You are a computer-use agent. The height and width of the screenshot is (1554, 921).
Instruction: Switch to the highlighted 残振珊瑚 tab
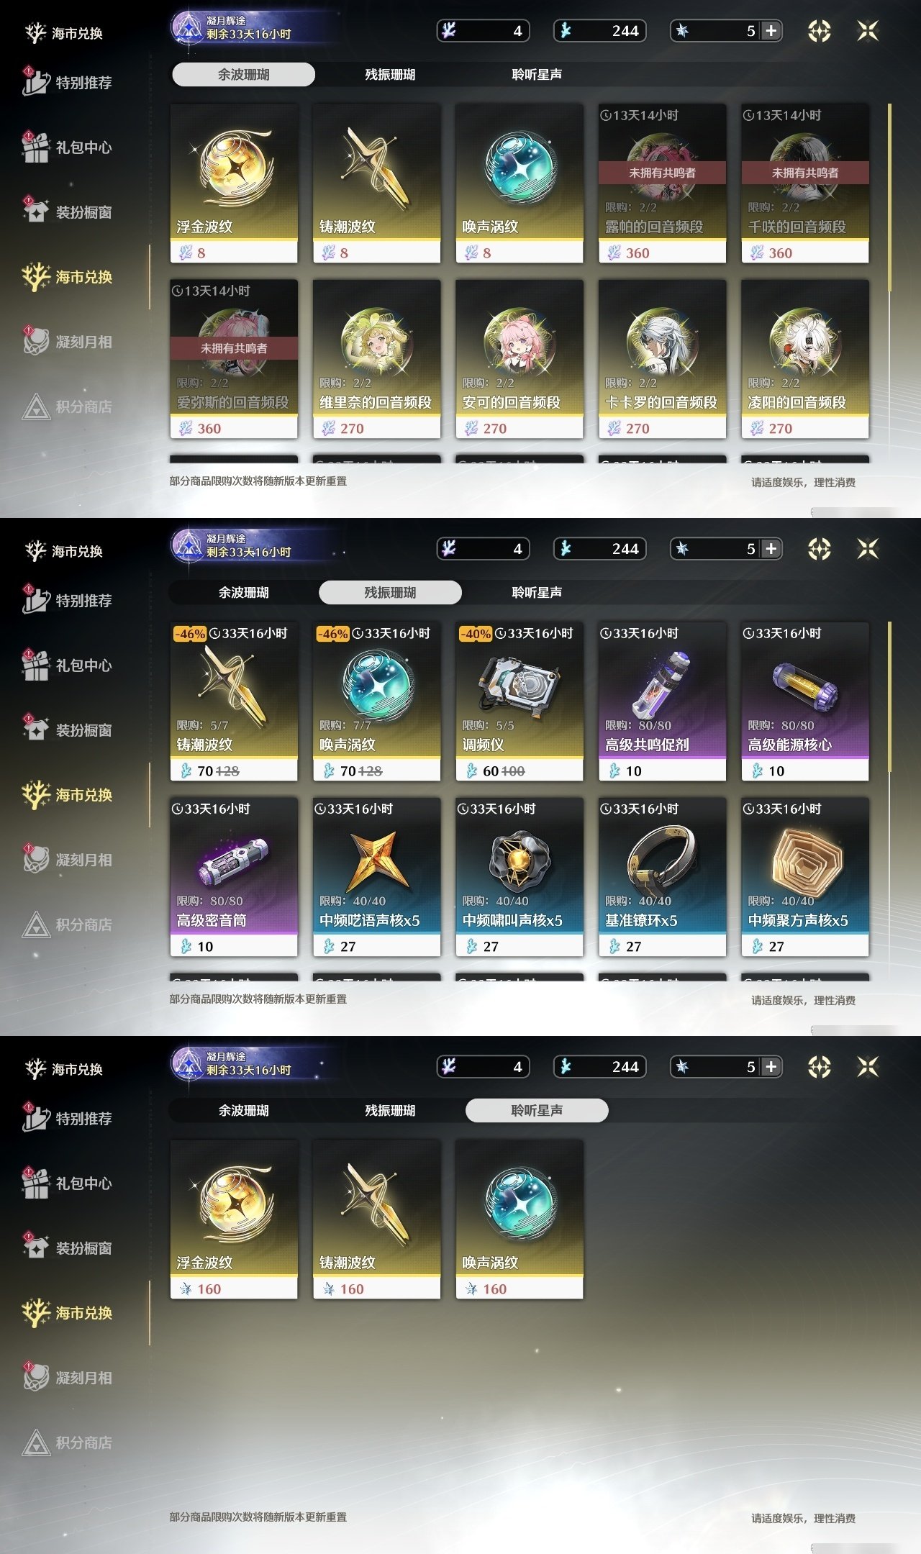[x=390, y=592]
